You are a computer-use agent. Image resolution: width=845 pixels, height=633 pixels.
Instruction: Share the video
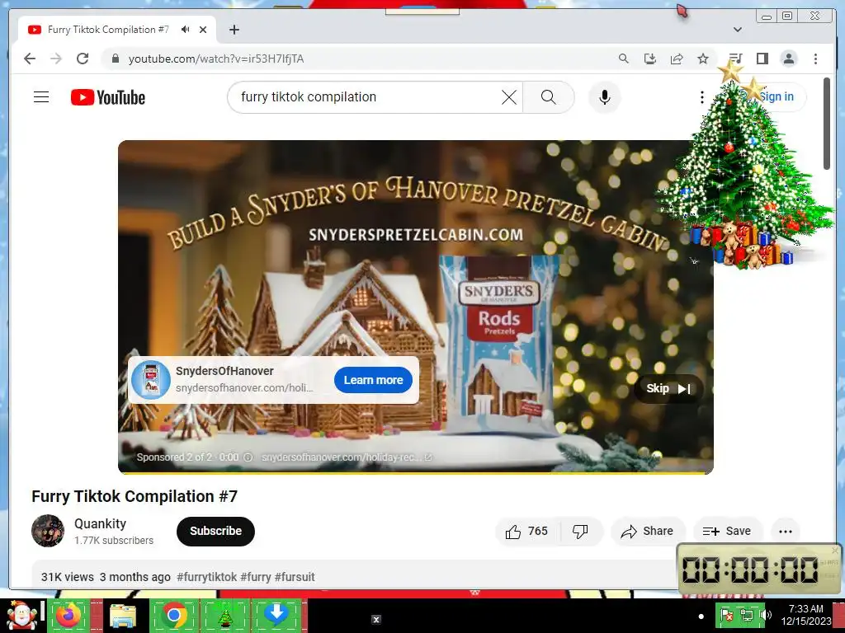coord(647,532)
